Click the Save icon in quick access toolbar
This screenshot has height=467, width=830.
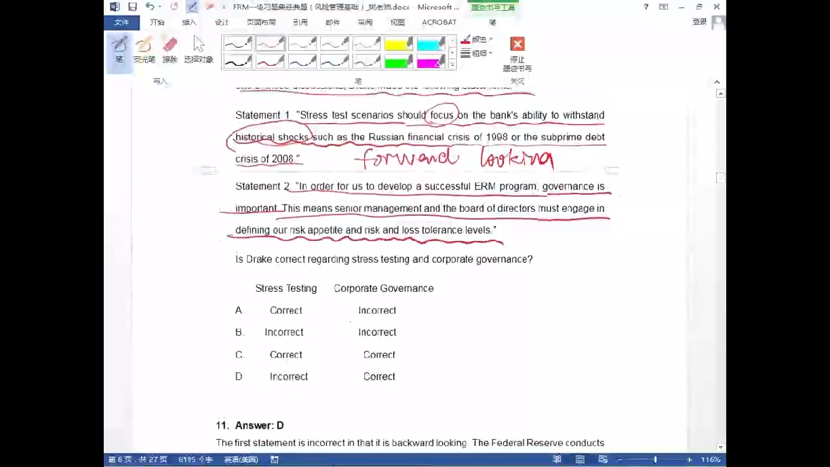133,7
